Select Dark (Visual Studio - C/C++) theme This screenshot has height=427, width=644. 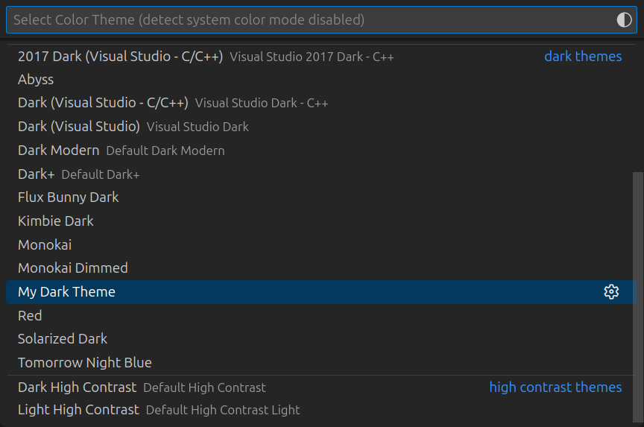click(x=103, y=103)
